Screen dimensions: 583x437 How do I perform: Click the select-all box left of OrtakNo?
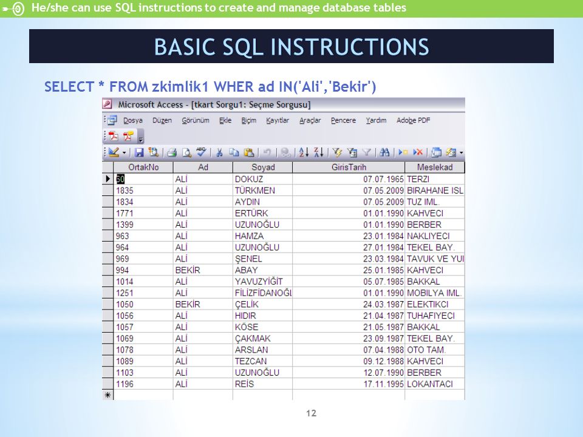(x=108, y=168)
